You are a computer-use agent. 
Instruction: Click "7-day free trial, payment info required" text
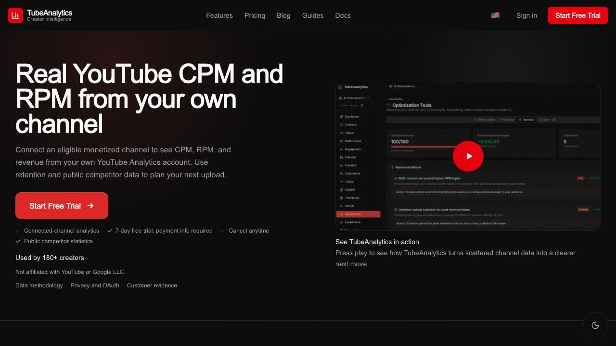(164, 231)
